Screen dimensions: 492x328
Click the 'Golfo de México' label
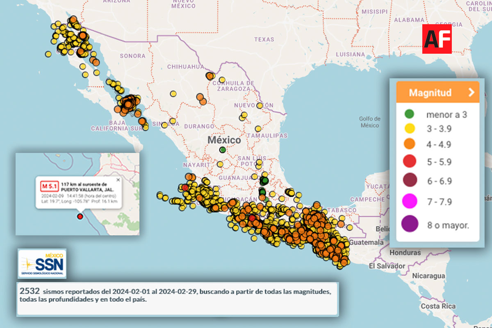point(370,122)
